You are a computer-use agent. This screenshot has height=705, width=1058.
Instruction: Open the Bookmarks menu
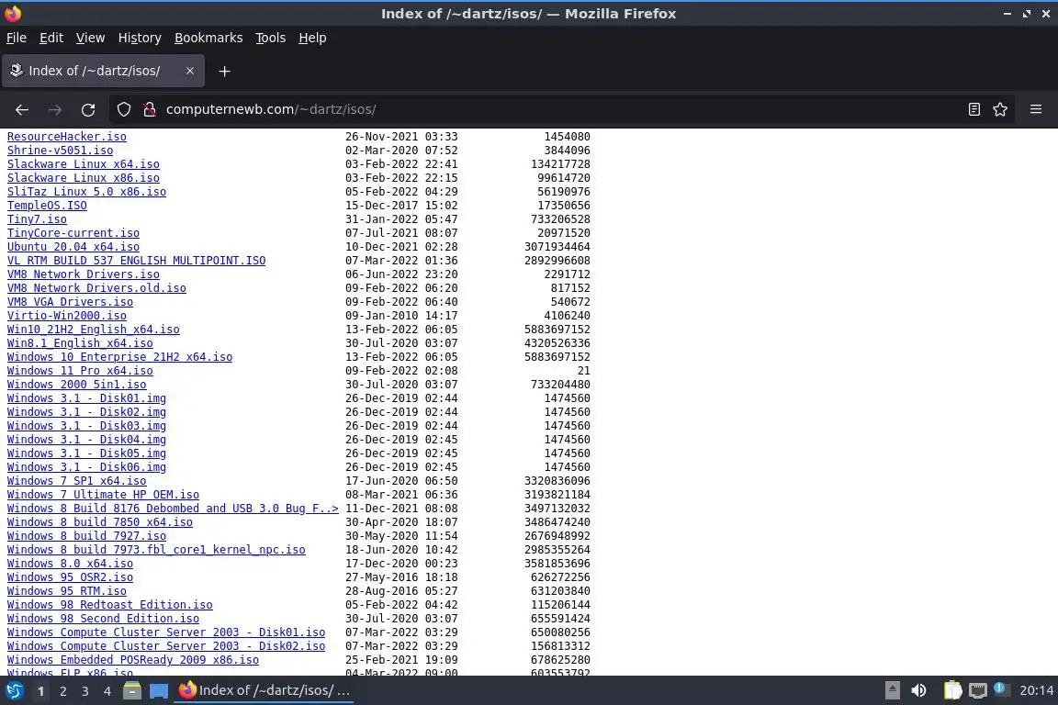pyautogui.click(x=208, y=38)
